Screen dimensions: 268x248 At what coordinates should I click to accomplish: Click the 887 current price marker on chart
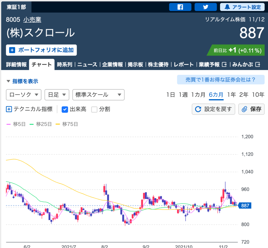(x=245, y=205)
